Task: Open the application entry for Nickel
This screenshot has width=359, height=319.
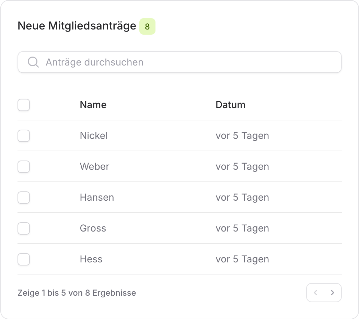Action: pos(94,136)
